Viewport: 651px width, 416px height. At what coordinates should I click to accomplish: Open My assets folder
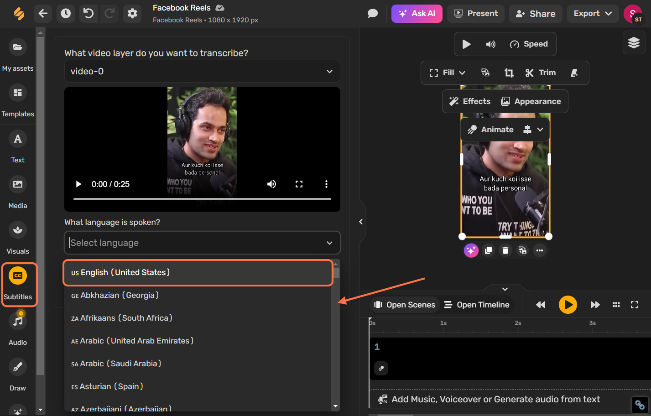(x=18, y=56)
